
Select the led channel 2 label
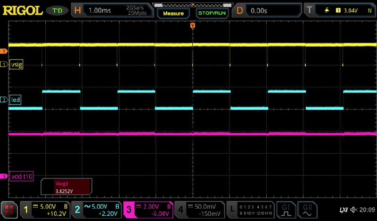pos(16,100)
